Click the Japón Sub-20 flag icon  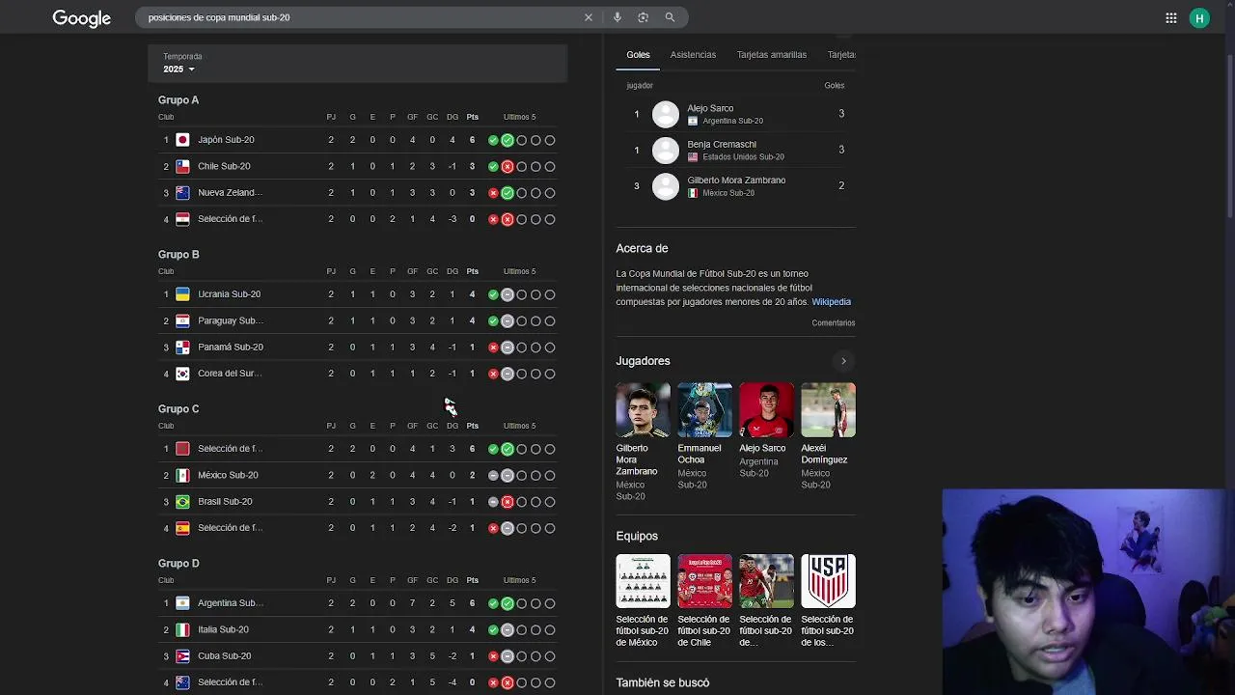182,140
